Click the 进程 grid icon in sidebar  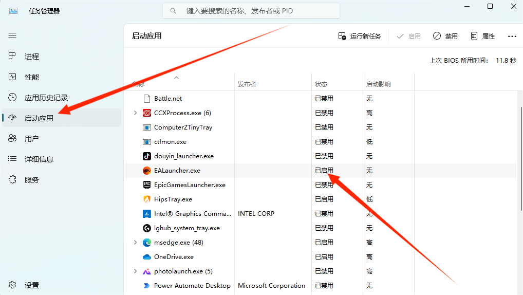point(12,56)
